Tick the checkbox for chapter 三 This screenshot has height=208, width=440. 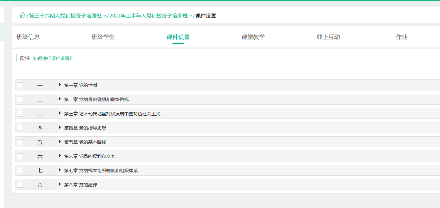tap(20, 114)
